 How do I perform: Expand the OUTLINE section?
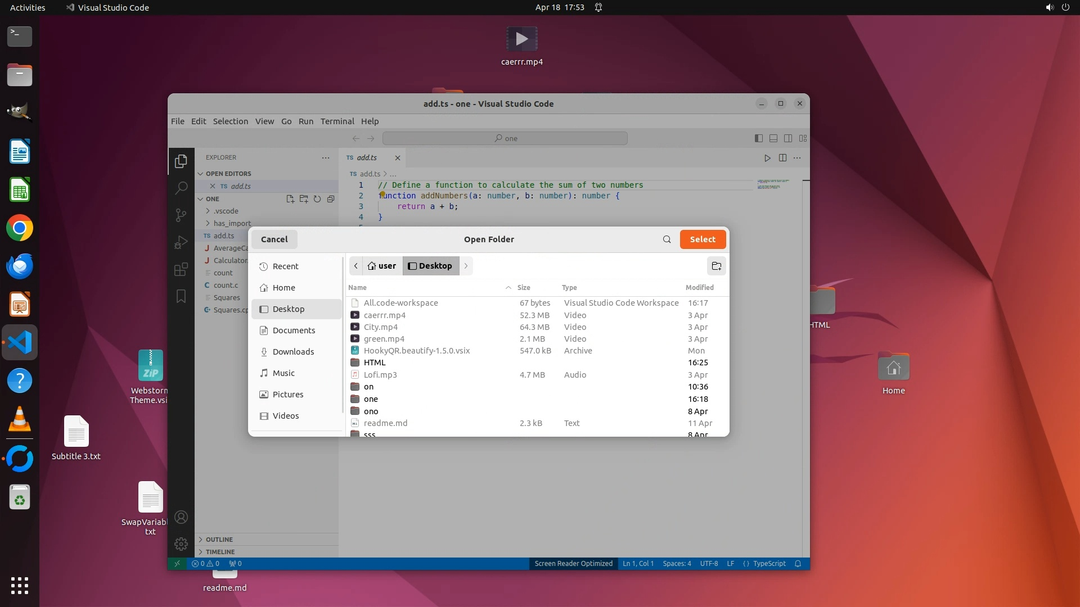pyautogui.click(x=219, y=539)
